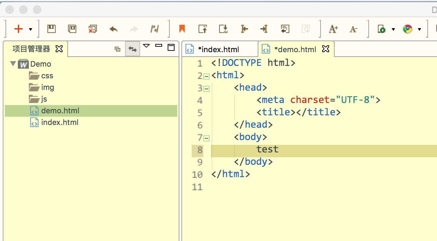This screenshot has width=437, height=241.
Task: Collapse the body tag fold on line 7
Action: [x=206, y=138]
